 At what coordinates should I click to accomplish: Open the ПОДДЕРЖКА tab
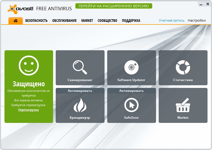pyautogui.click(x=131, y=21)
